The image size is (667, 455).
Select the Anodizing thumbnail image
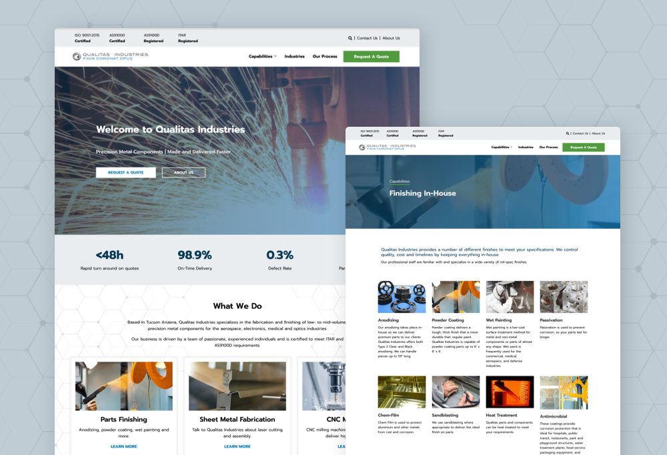[402, 297]
